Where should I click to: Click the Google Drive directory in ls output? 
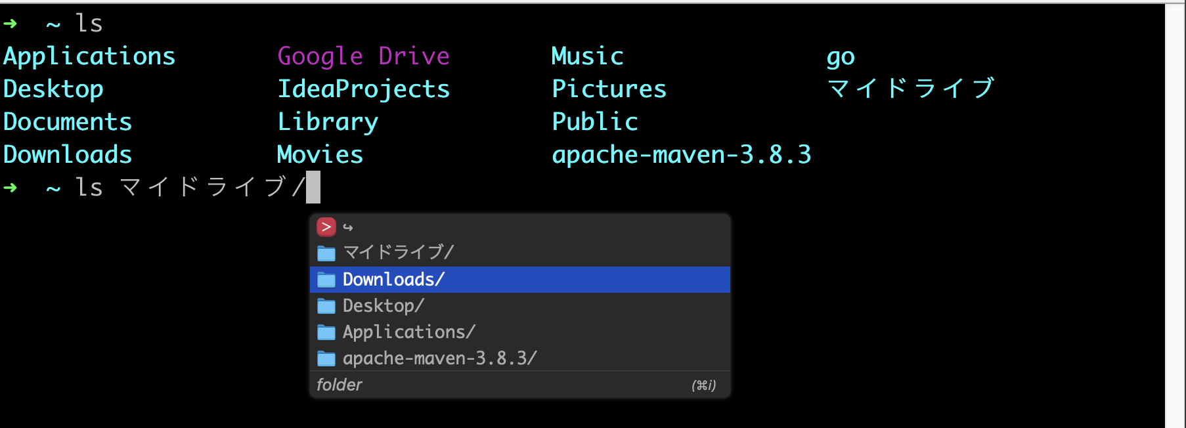click(363, 56)
